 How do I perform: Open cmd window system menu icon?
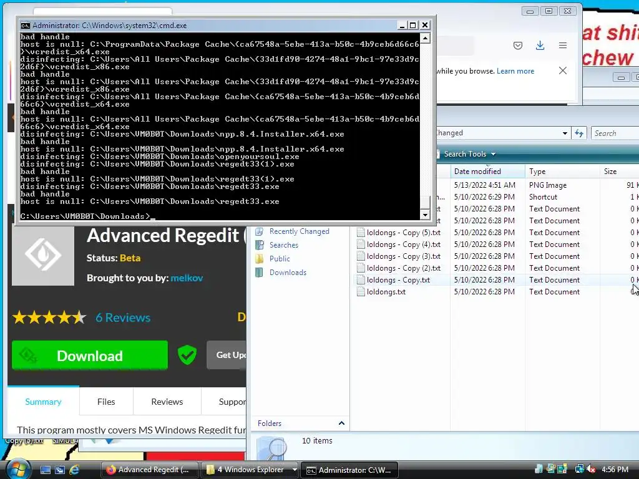click(x=25, y=25)
